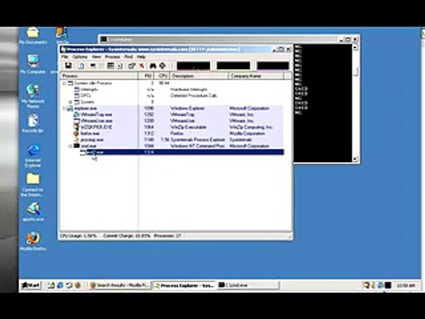Open the View menu
Screen dimensions: 425x319
tap(96, 57)
